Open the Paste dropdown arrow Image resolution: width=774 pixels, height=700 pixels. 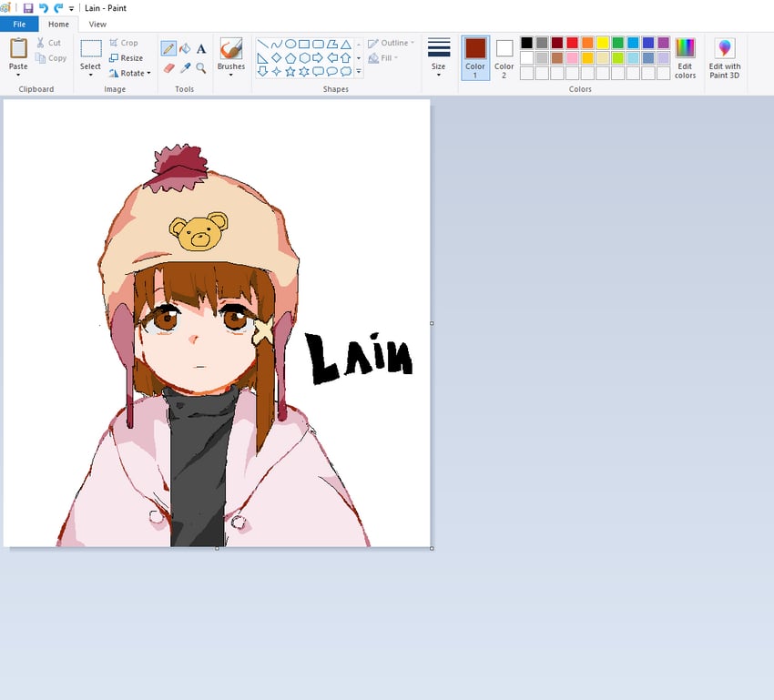tap(18, 75)
